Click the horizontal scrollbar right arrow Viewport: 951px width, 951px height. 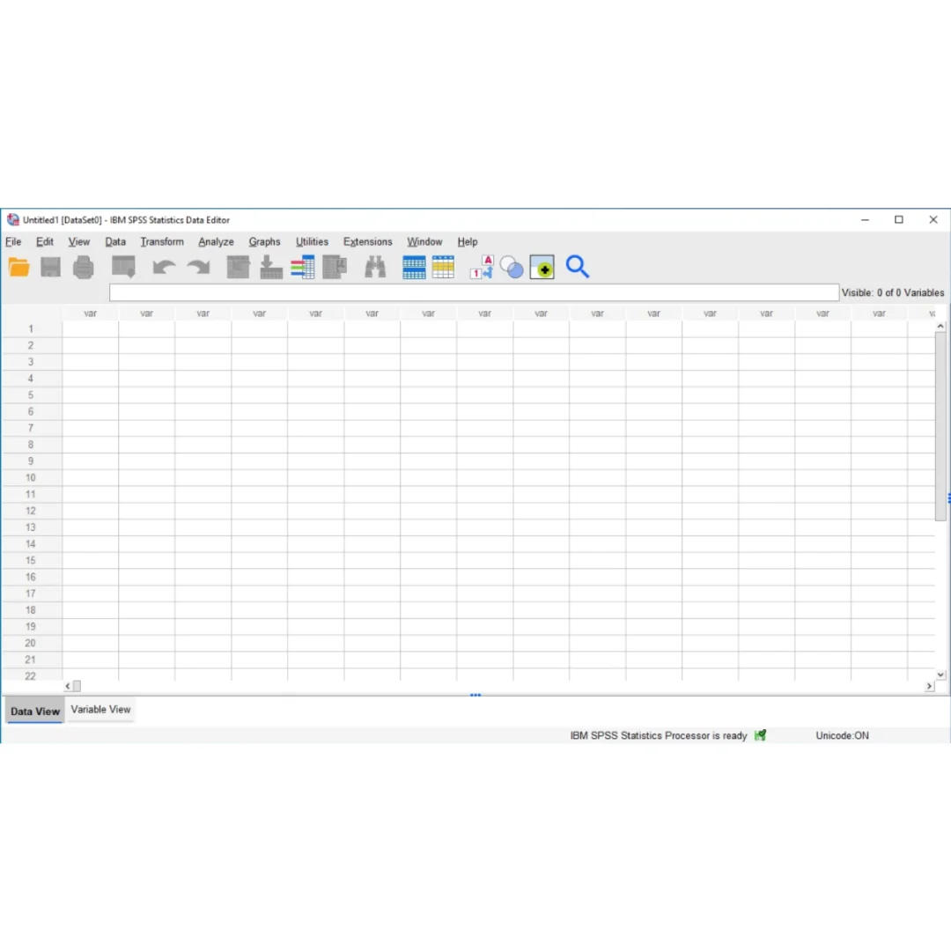click(x=929, y=686)
